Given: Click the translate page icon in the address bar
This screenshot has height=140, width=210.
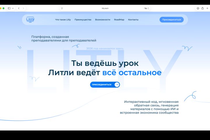Looking at the screenshot, I should [x=145, y=8].
